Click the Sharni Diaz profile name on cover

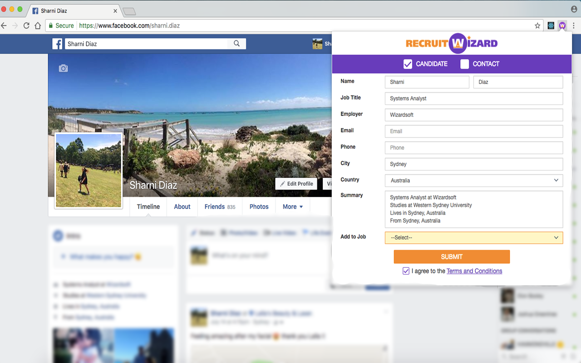pos(153,185)
